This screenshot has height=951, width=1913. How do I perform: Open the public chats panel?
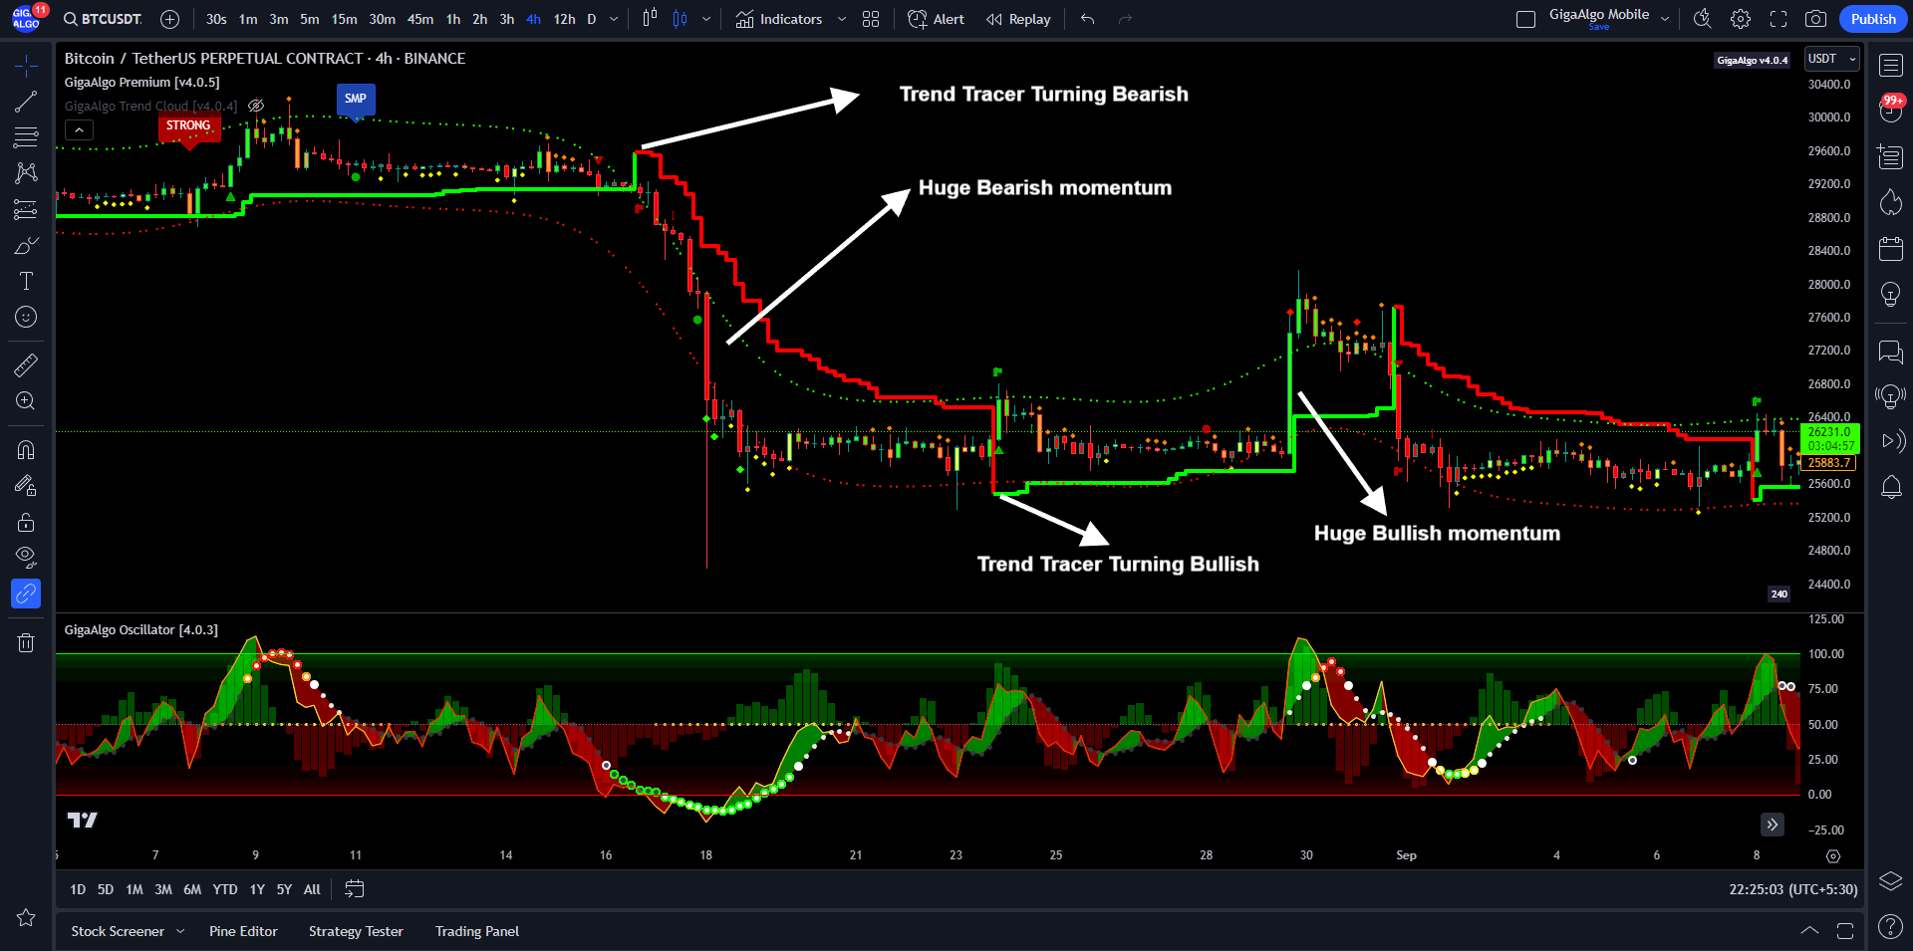(x=1890, y=352)
